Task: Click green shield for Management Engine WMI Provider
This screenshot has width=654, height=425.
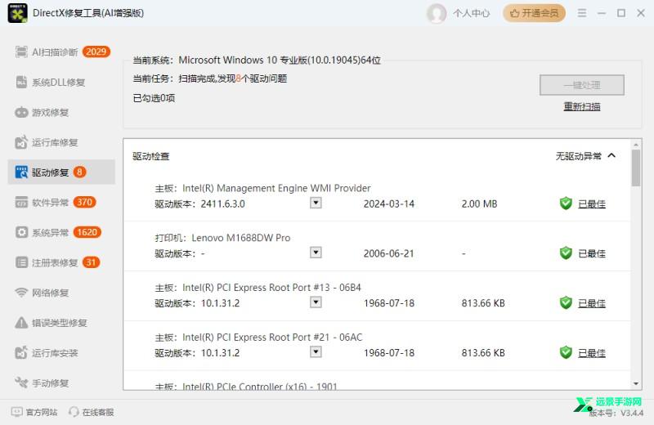Action: click(566, 204)
